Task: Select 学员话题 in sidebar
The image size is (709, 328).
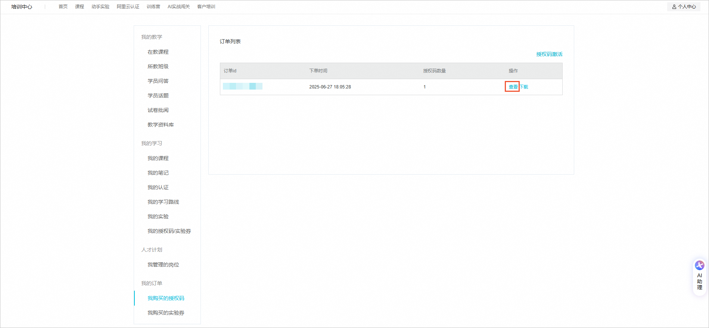Action: tap(158, 96)
